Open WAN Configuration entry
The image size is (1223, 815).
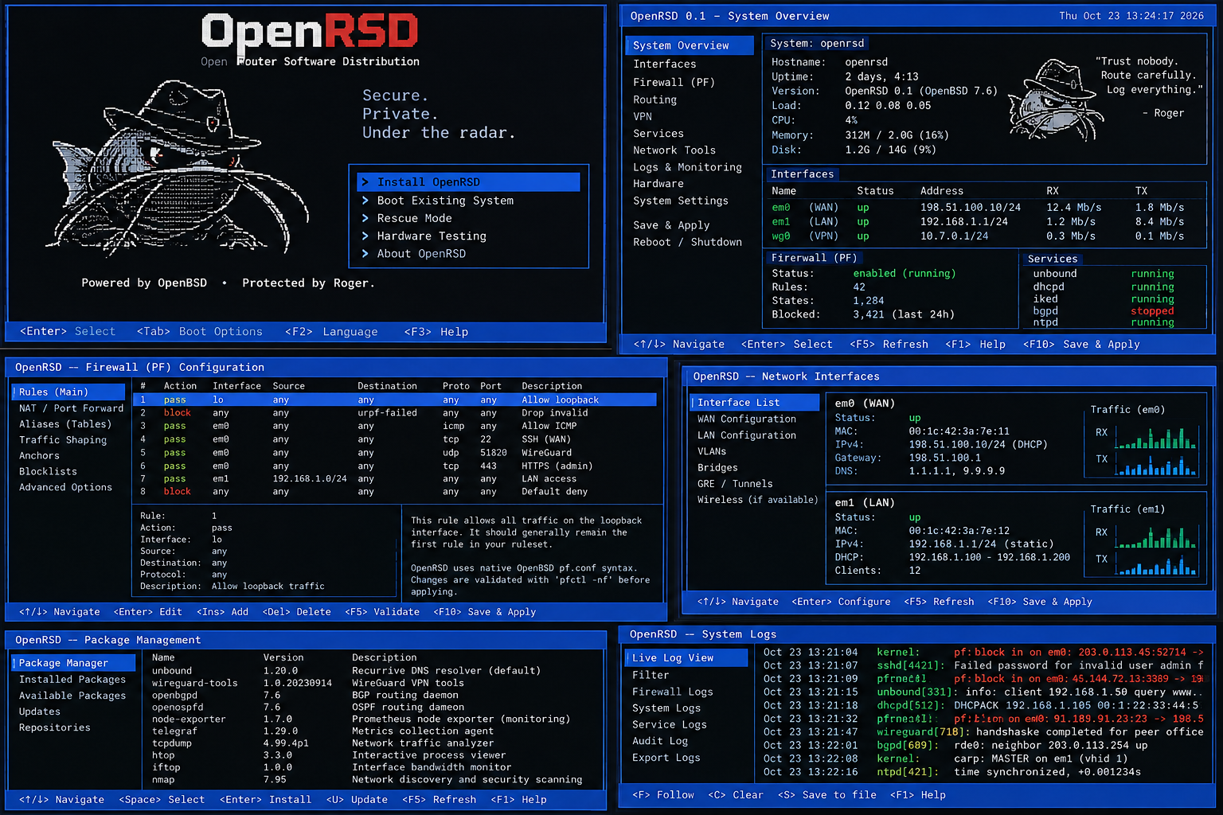(x=747, y=419)
